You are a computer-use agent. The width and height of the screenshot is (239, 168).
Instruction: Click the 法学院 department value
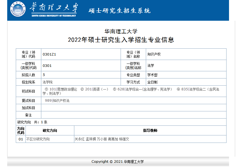coord(48,82)
